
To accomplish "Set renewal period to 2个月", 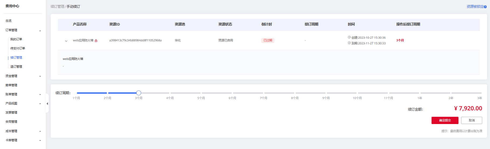I will (107, 98).
